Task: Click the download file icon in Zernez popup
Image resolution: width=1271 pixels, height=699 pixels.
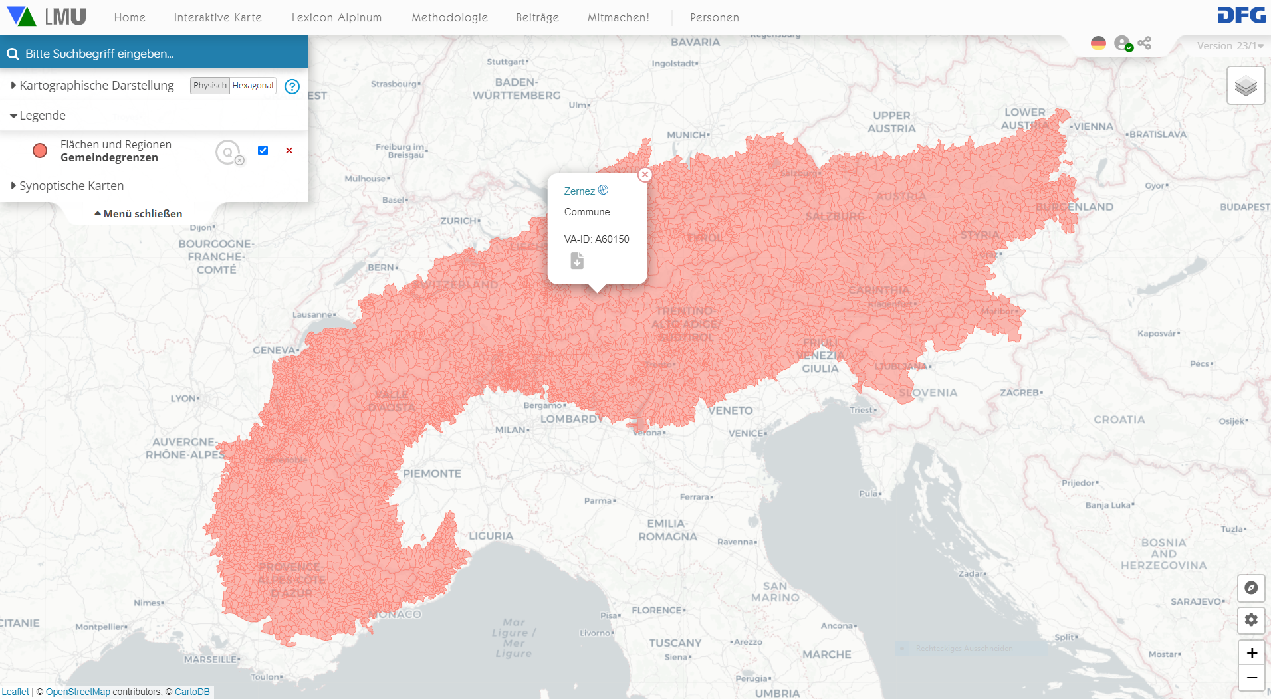Action: coord(577,261)
